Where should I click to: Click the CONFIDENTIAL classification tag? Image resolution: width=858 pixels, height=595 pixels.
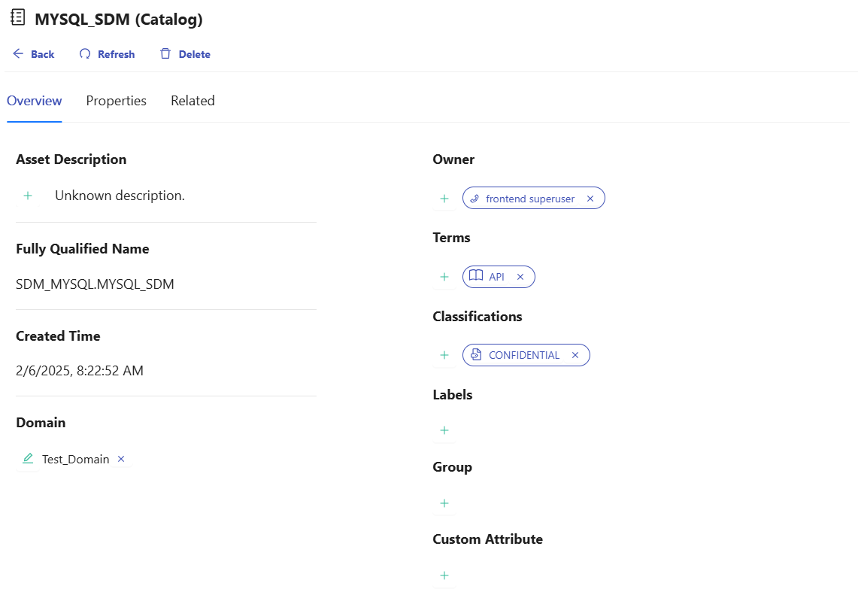point(523,355)
